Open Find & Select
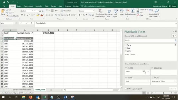178x100 pixels. (157, 13)
